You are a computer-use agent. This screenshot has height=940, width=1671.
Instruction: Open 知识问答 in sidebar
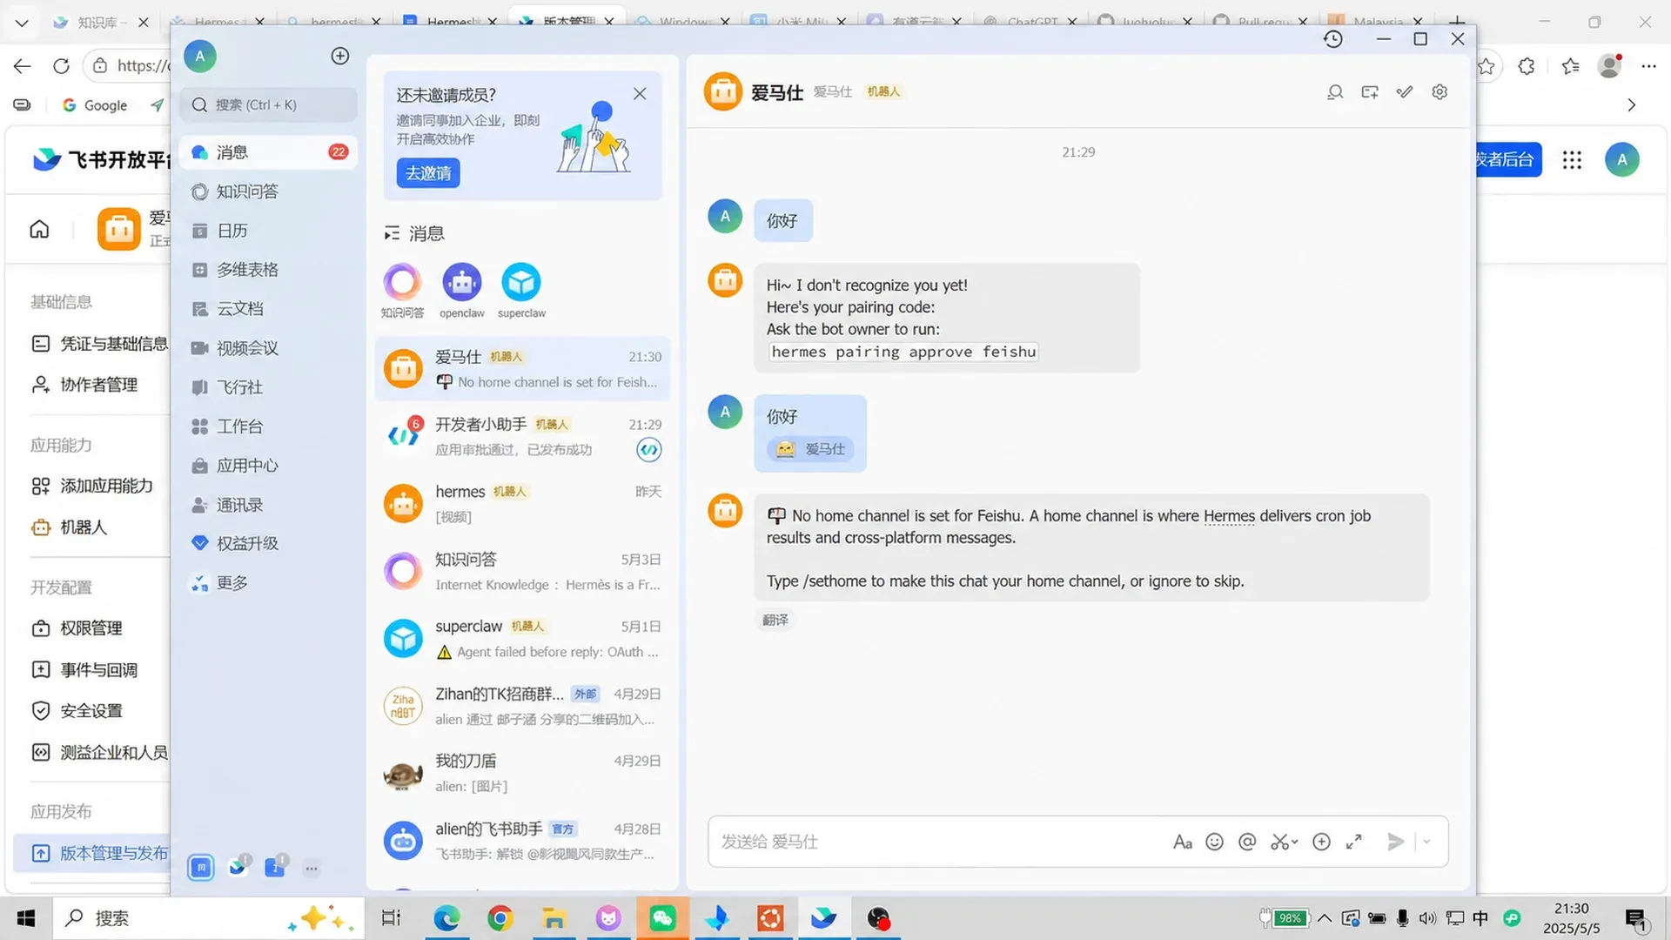pos(269,191)
